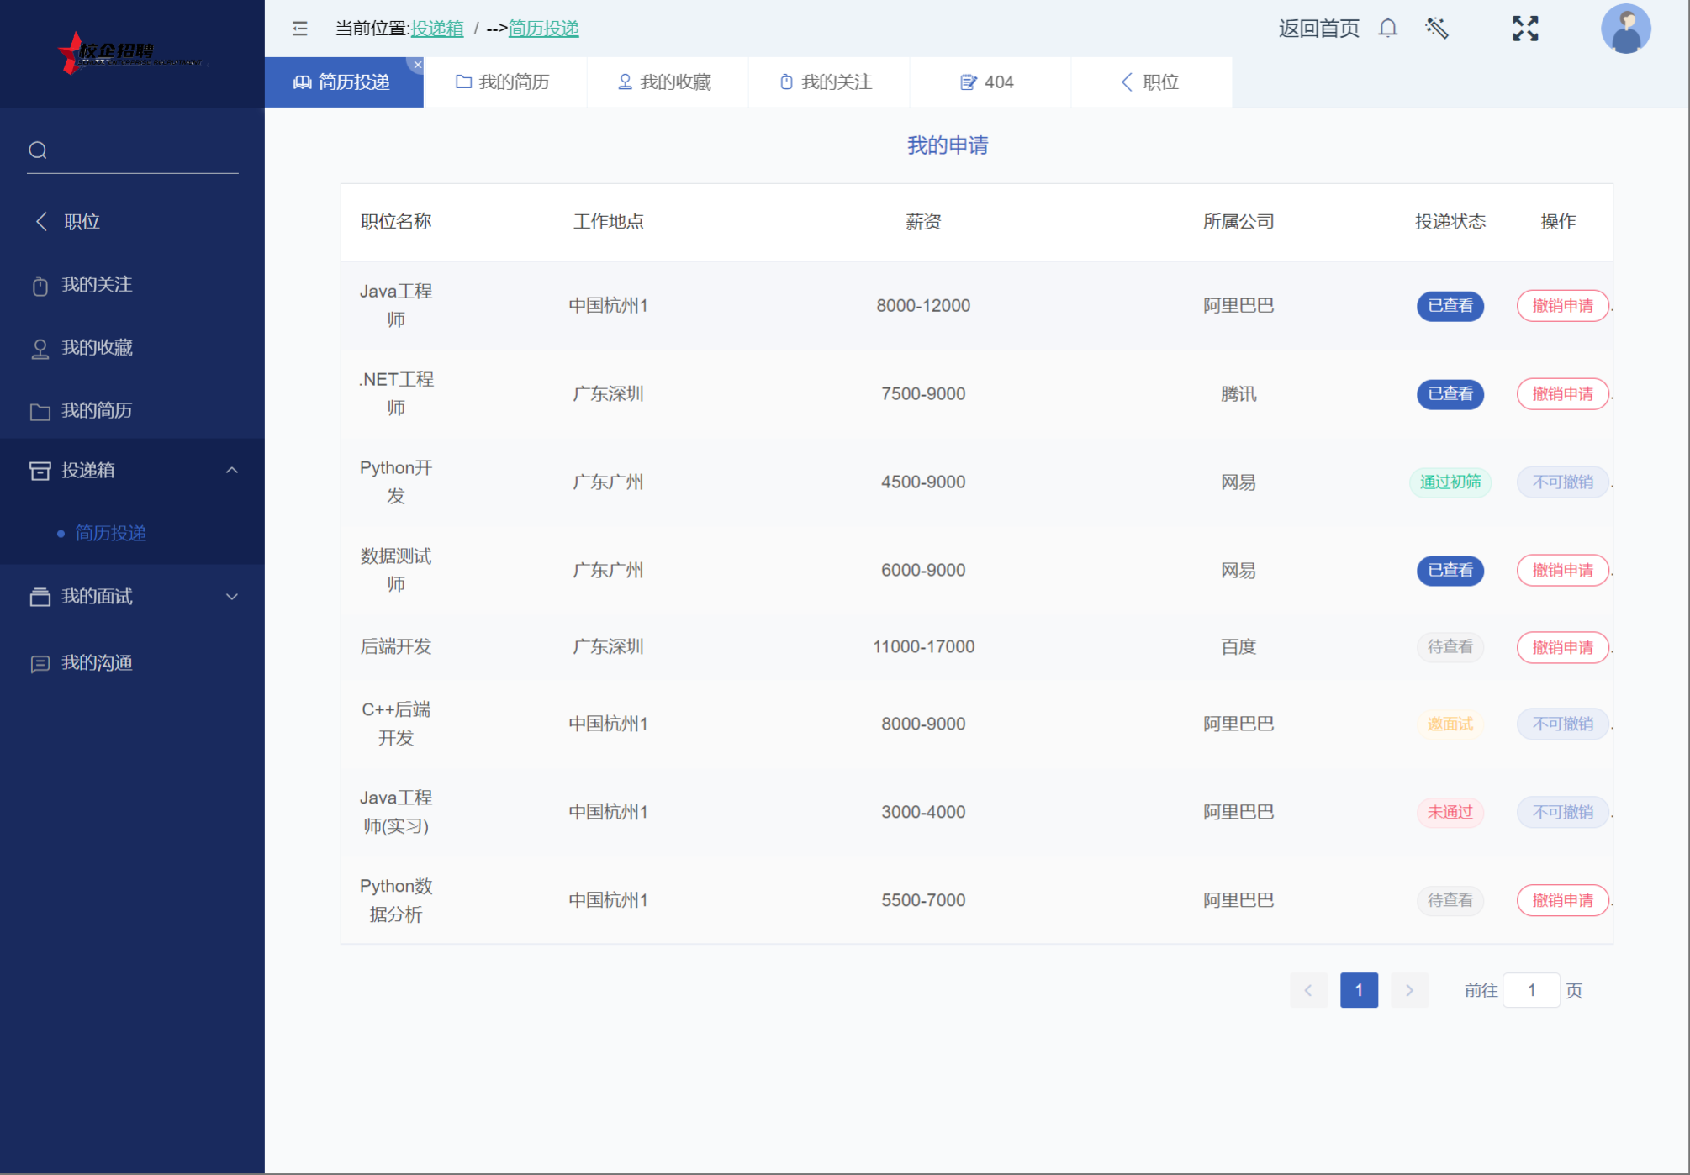The image size is (1690, 1175).
Task: Open 我的沟通 in sidebar
Action: click(97, 663)
